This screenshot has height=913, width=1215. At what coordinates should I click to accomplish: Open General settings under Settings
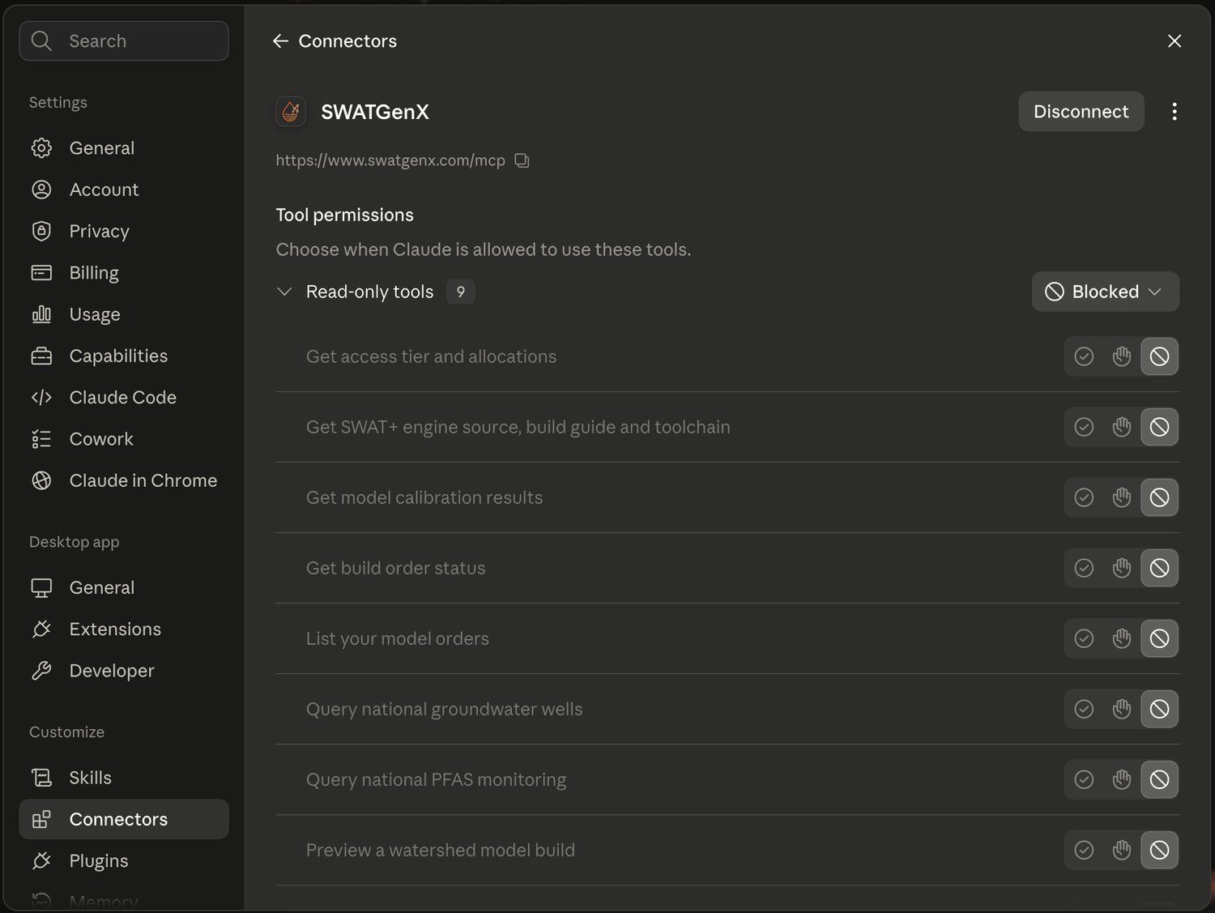pyautogui.click(x=124, y=148)
